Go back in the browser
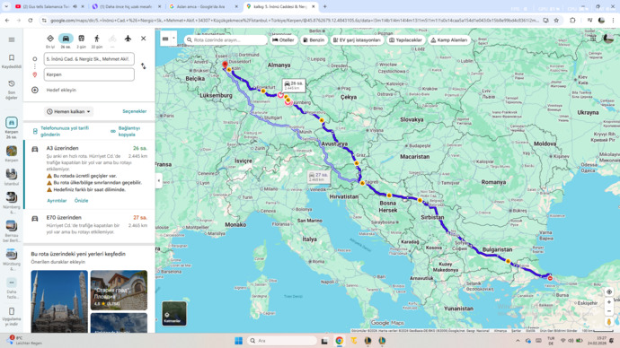The image size is (620, 348). (x=7, y=20)
